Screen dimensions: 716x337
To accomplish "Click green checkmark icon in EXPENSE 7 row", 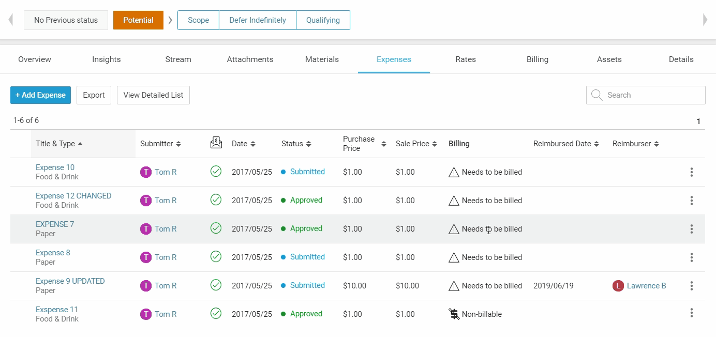I will pos(216,228).
